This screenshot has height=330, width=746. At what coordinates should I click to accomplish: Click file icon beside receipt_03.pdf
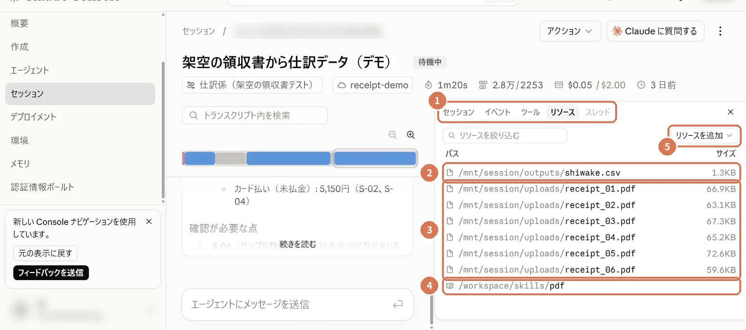click(x=450, y=222)
